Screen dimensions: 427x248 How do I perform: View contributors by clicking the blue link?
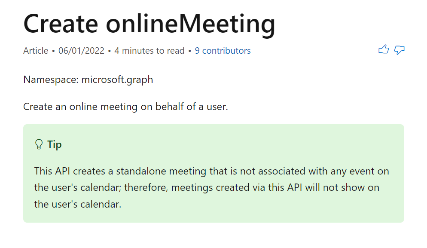tap(223, 50)
